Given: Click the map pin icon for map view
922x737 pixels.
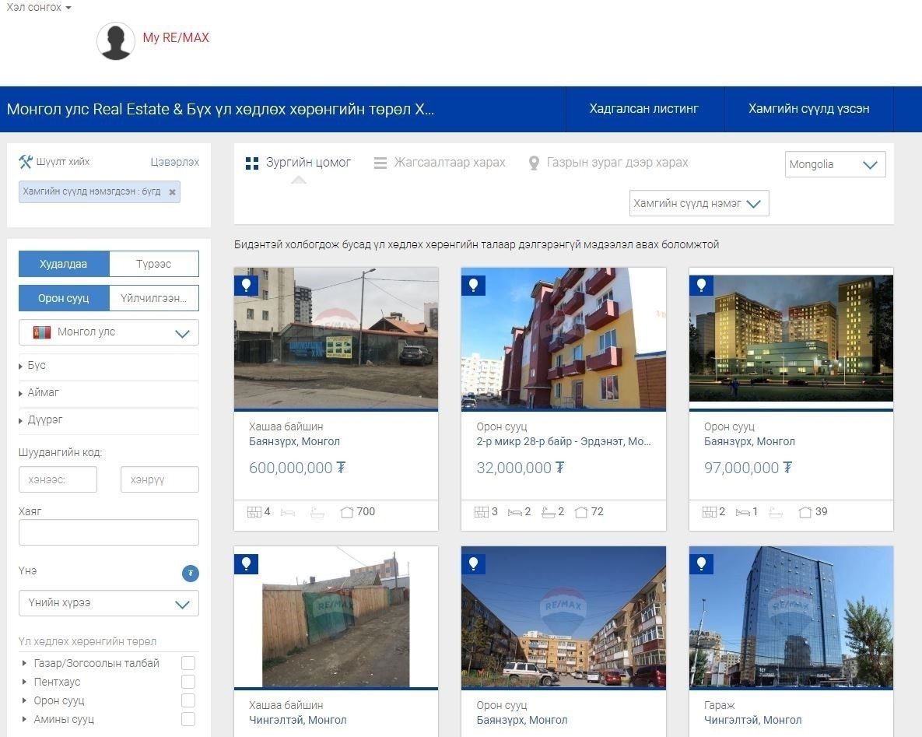Looking at the screenshot, I should pyautogui.click(x=534, y=163).
